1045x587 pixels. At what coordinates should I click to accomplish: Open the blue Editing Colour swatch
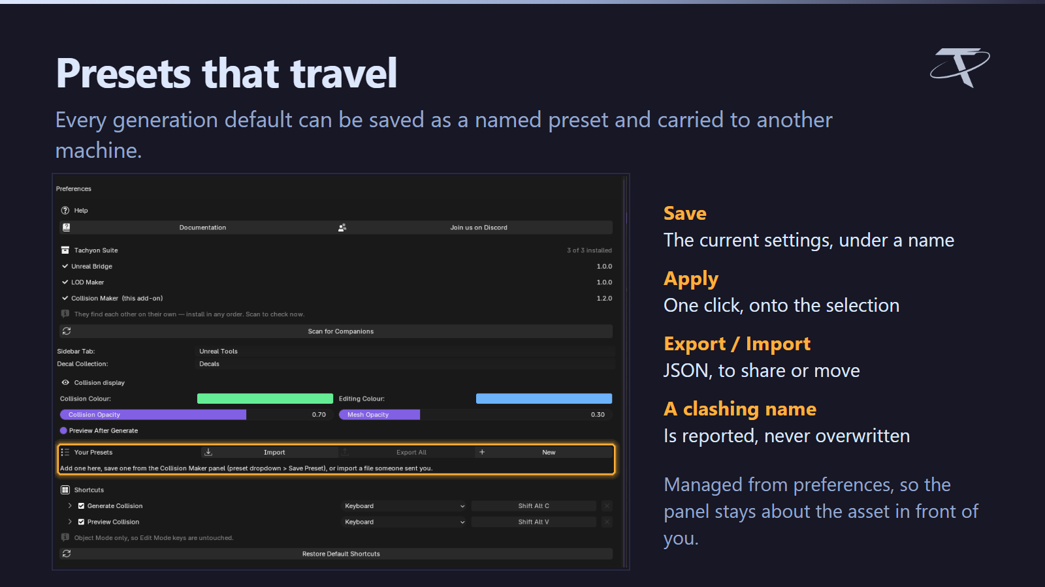click(544, 399)
